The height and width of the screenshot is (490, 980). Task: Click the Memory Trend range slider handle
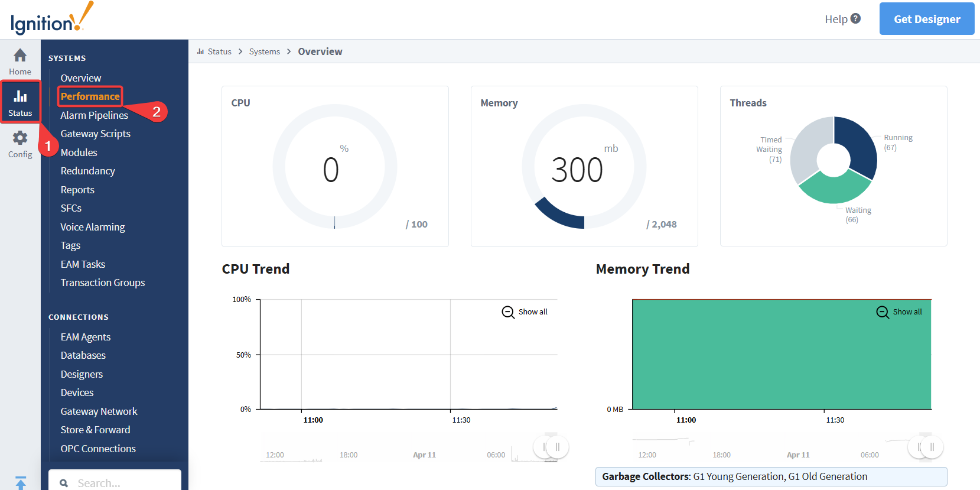[x=932, y=447]
